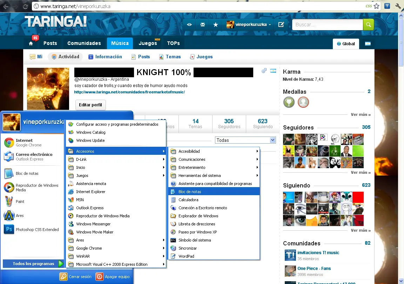Click the favorites star icon in header
Viewport: 404px width, 284px height.
[x=216, y=25]
